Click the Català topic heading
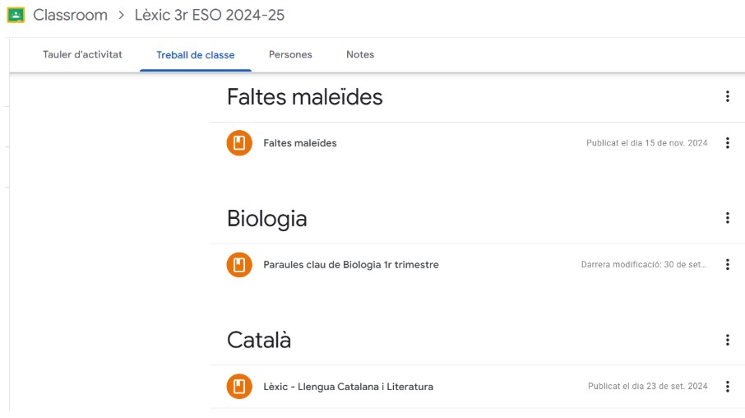Viewport: 745px width, 418px height. click(x=259, y=341)
